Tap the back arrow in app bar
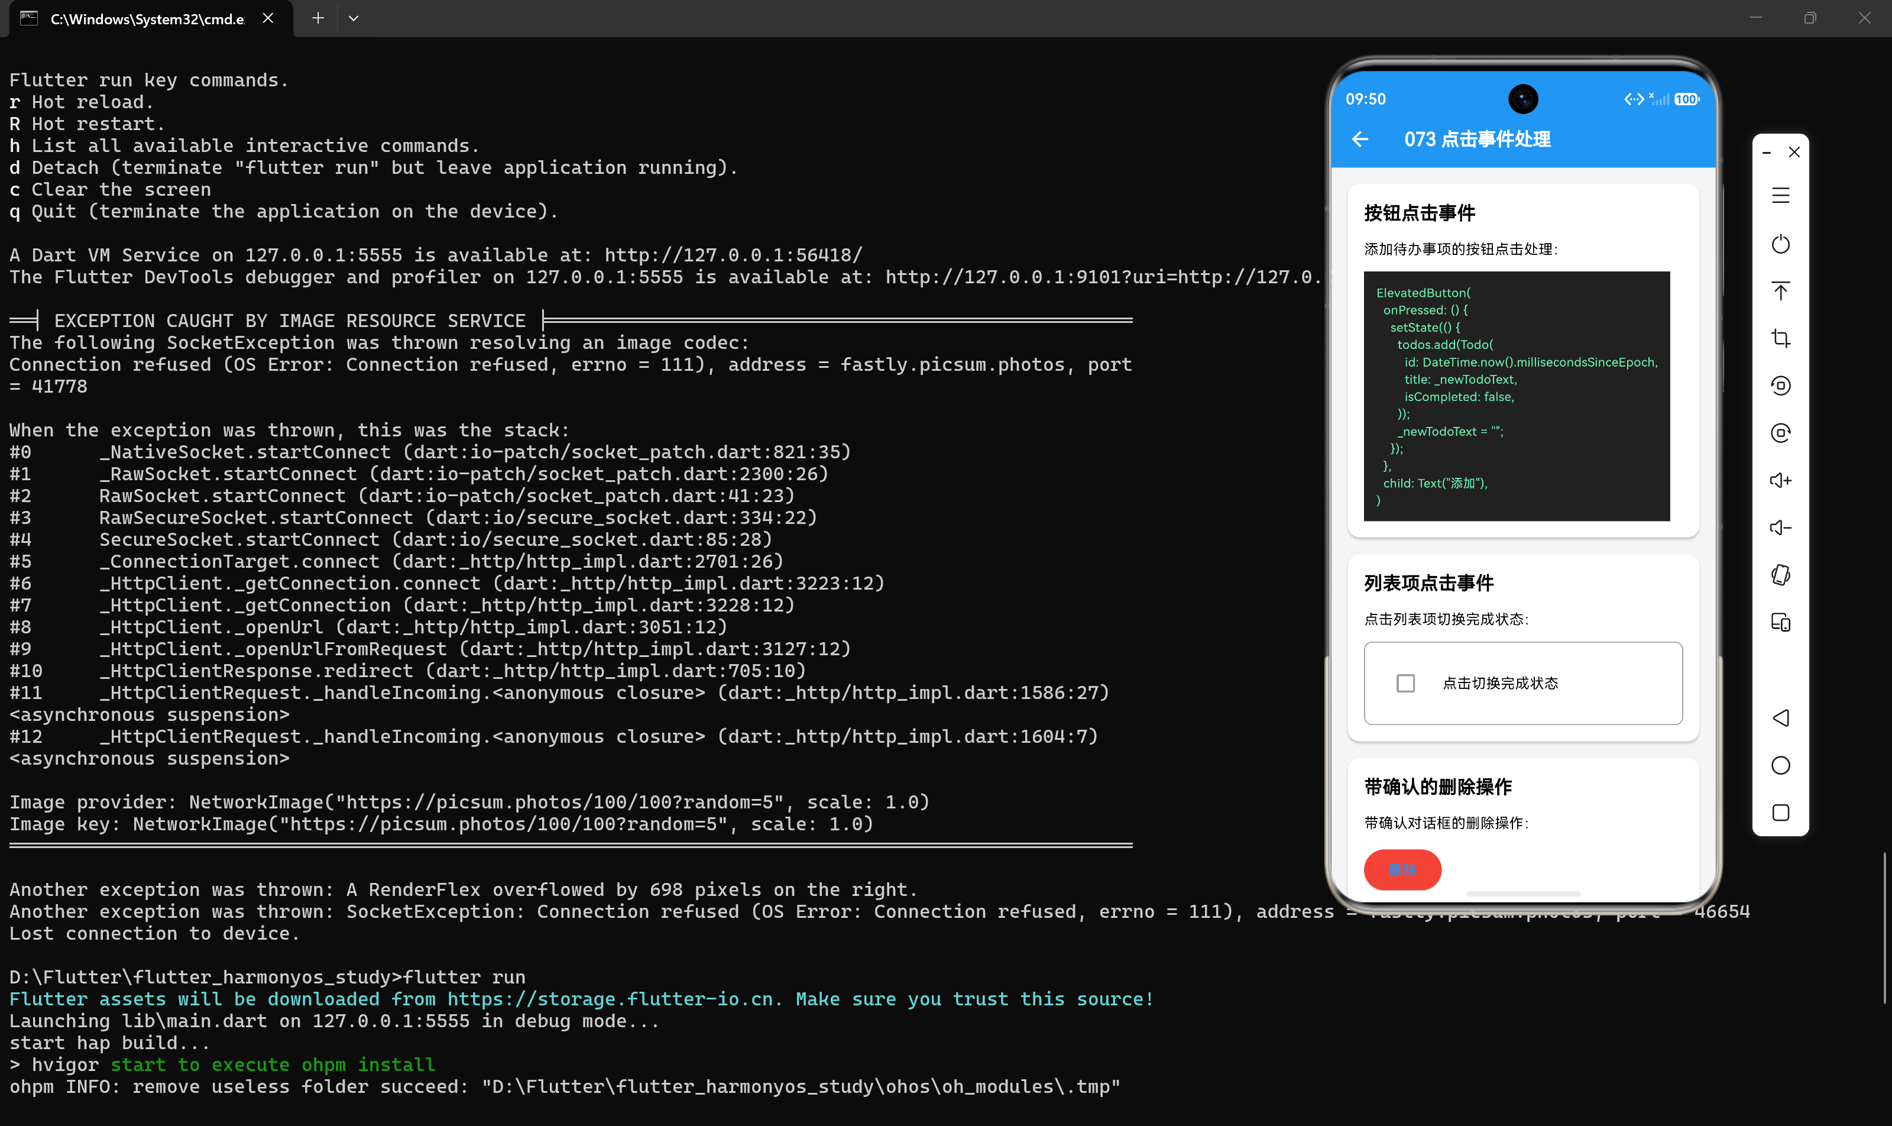The height and width of the screenshot is (1126, 1892). pos(1359,140)
